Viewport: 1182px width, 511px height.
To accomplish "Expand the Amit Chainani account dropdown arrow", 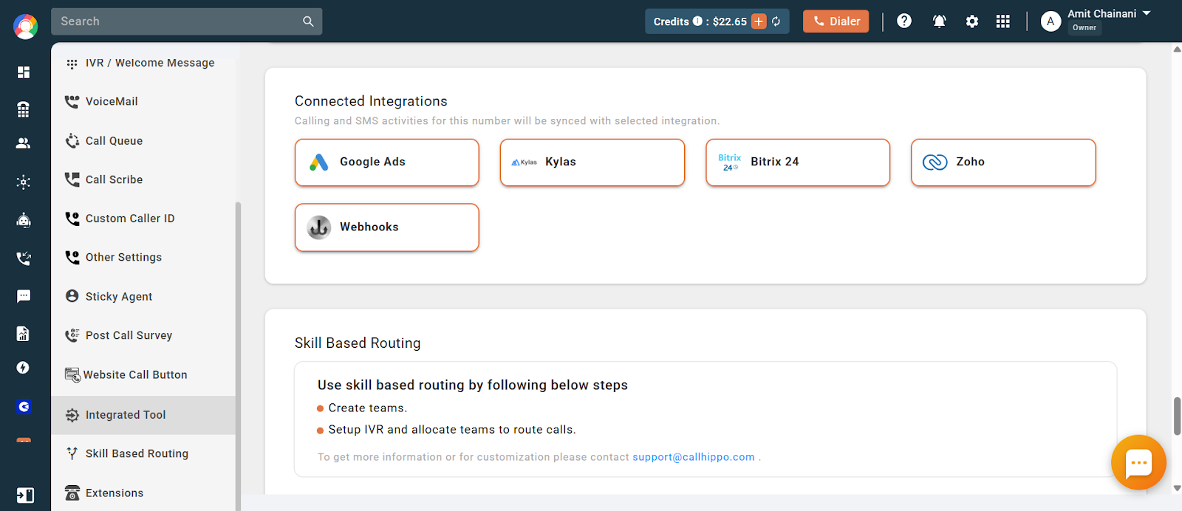I will click(1147, 13).
